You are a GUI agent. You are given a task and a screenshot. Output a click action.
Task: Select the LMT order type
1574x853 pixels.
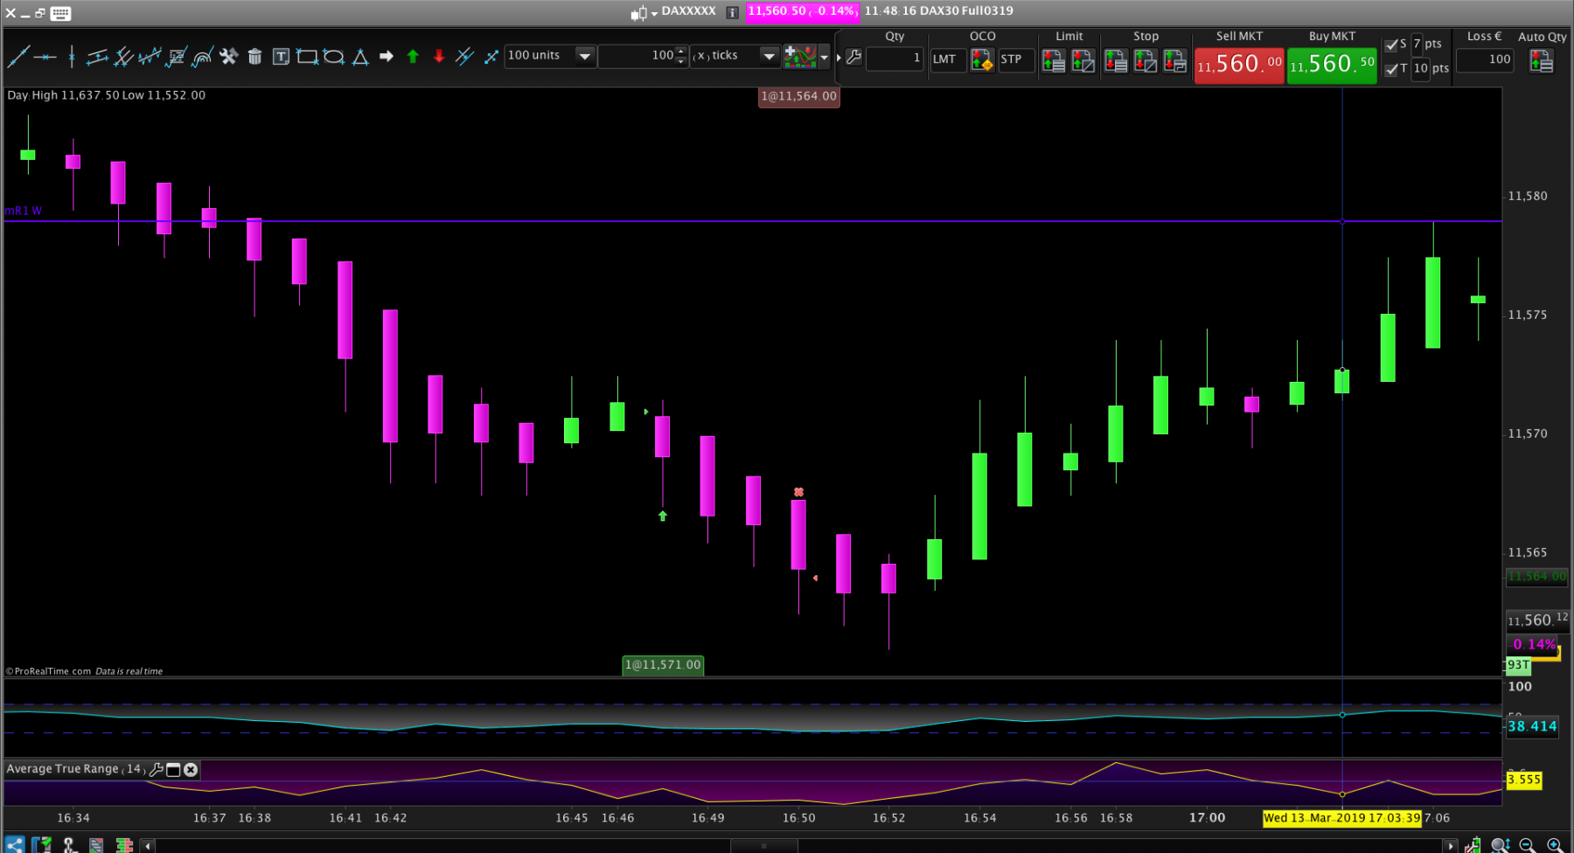click(x=947, y=59)
